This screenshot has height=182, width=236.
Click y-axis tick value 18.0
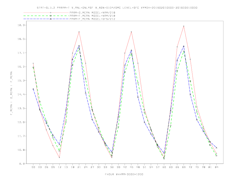21,39
